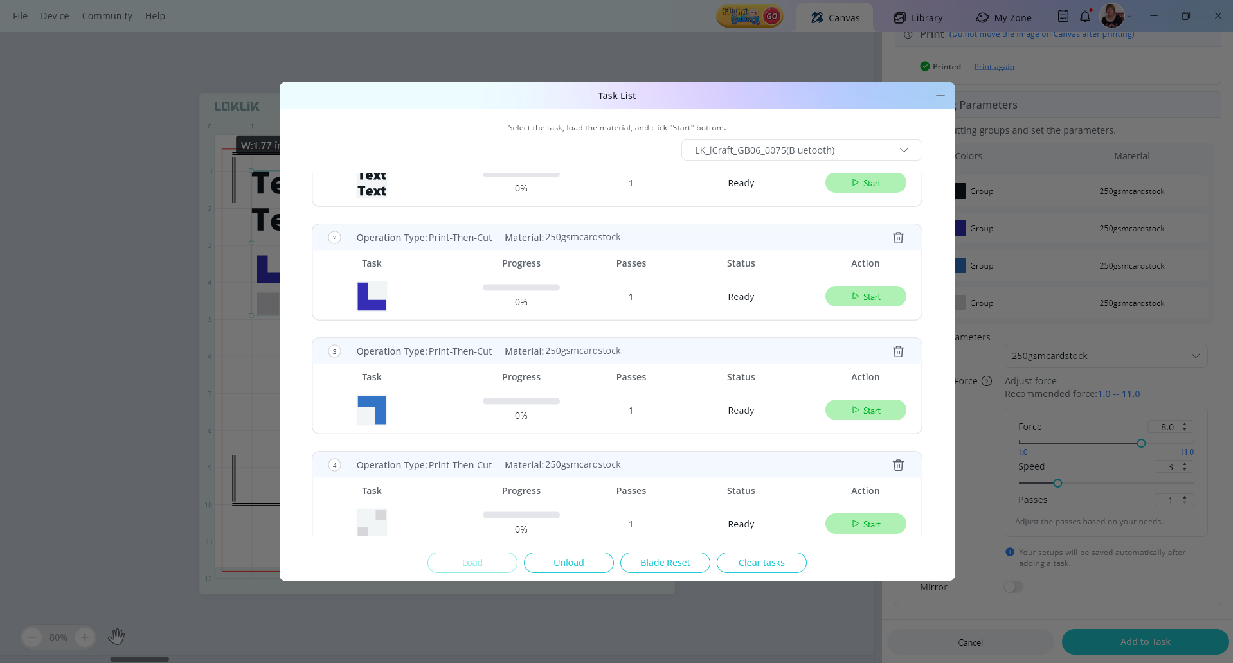
Task: Click the Print again link
Action: [x=994, y=67]
